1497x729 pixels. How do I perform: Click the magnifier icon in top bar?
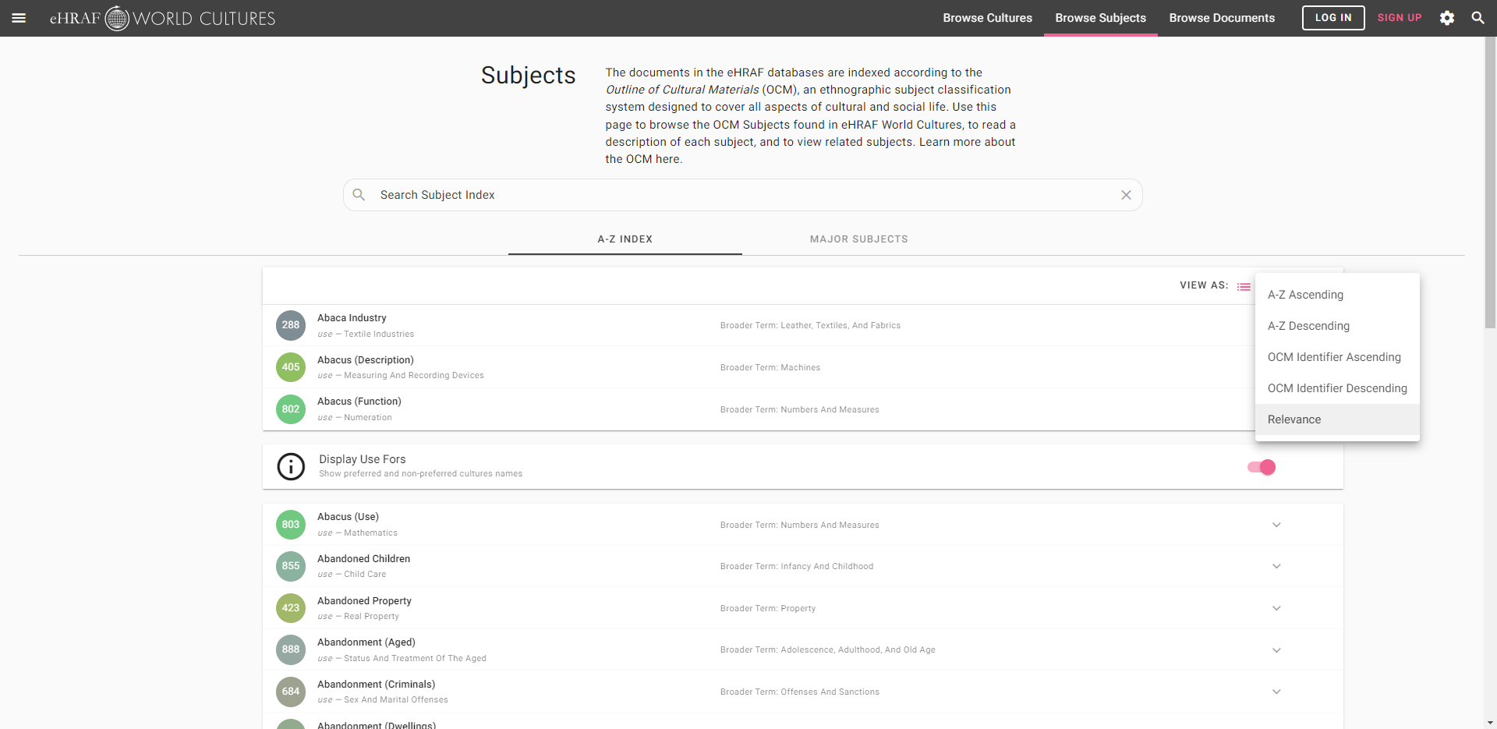pyautogui.click(x=1478, y=18)
